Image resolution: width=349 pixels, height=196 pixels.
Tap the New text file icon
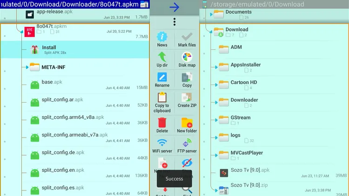(x=162, y=163)
